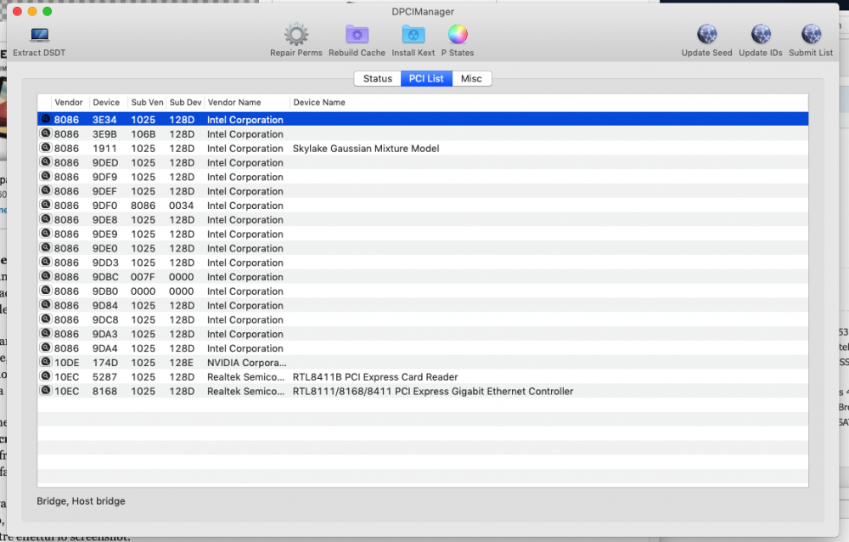Viewport: 849px width, 542px height.
Task: Click the Submit List globe icon
Action: click(811, 35)
